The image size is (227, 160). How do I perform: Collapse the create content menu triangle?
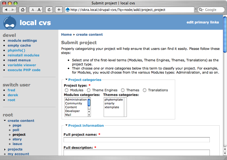point(5,120)
